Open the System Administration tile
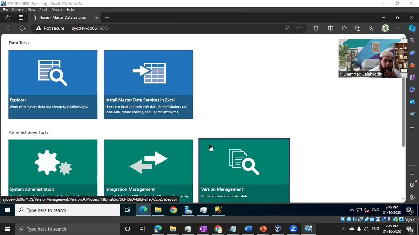 53,170
